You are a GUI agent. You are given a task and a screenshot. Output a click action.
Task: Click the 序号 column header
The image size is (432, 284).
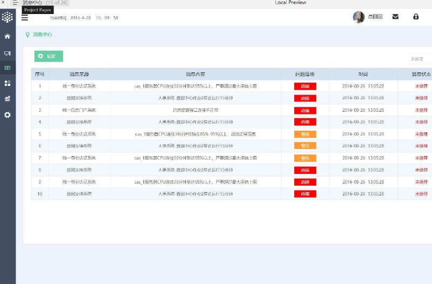(x=39, y=74)
